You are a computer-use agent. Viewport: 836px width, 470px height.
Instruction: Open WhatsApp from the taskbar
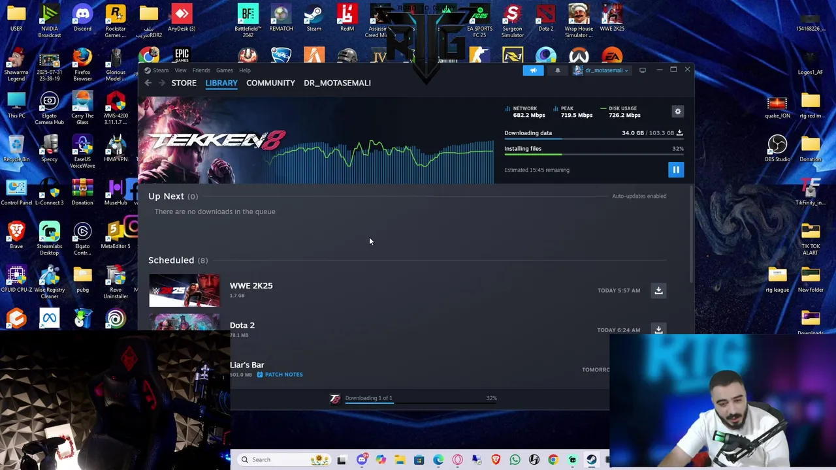pos(515,460)
